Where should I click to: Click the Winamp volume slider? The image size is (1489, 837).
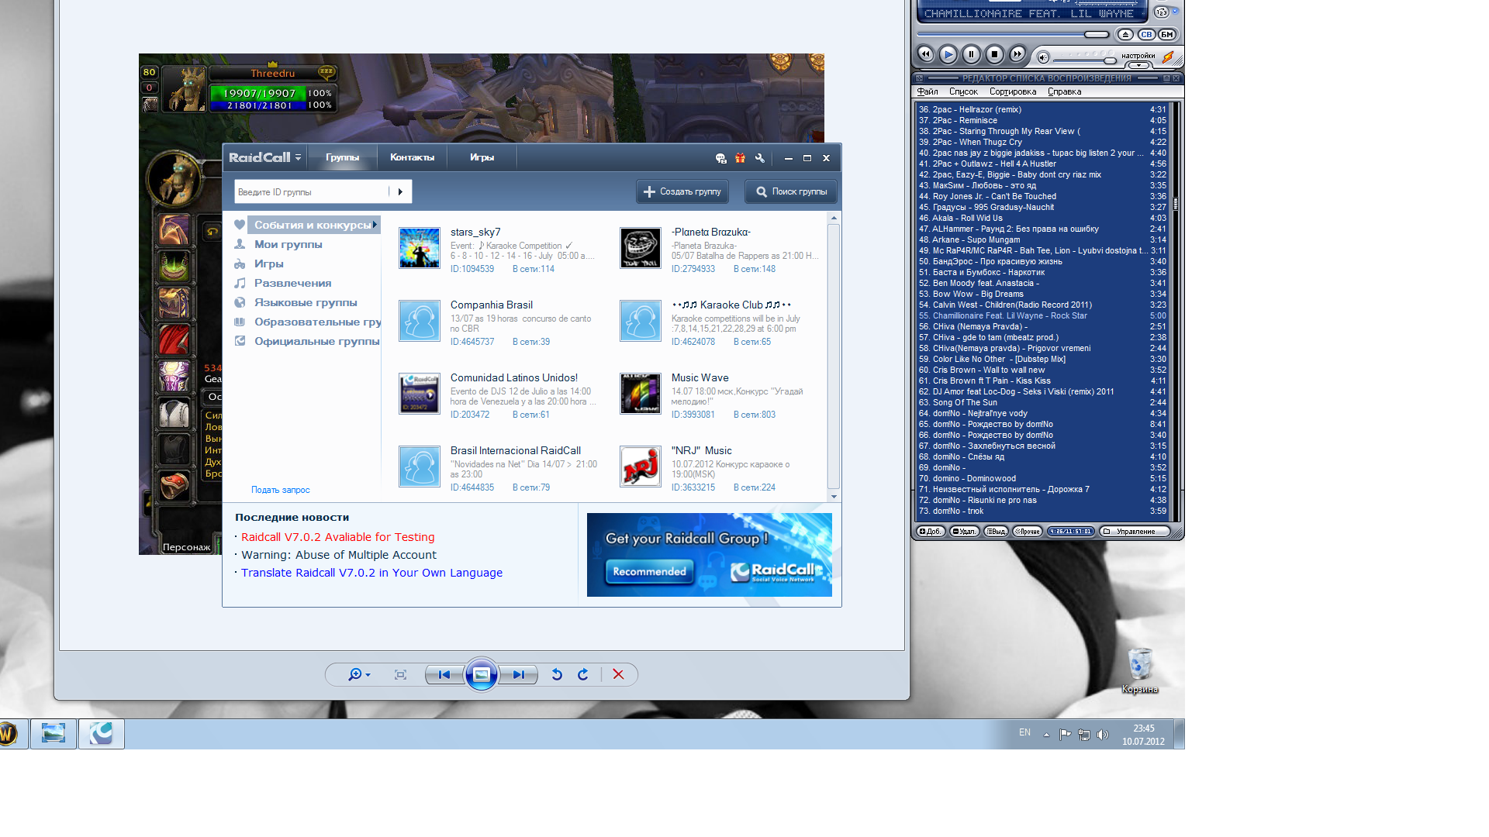(x=1085, y=59)
